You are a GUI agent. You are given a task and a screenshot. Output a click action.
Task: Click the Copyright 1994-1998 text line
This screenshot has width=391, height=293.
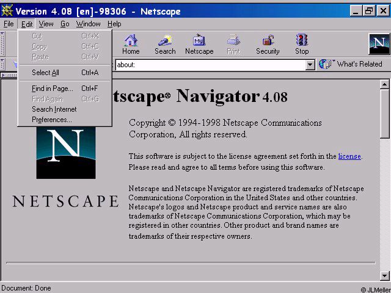225,129
